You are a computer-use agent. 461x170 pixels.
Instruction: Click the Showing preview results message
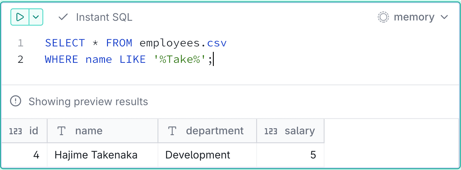pyautogui.click(x=88, y=102)
